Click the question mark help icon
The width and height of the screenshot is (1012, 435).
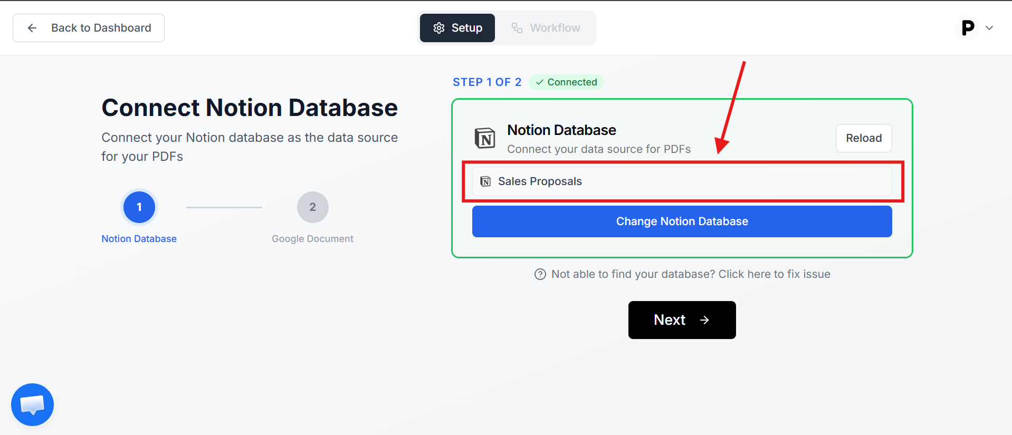[x=540, y=274]
